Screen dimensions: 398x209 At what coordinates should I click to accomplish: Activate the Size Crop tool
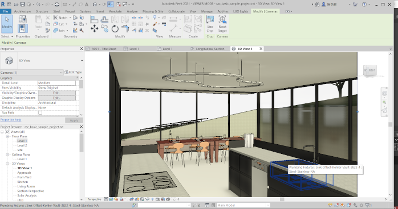pos(210,24)
